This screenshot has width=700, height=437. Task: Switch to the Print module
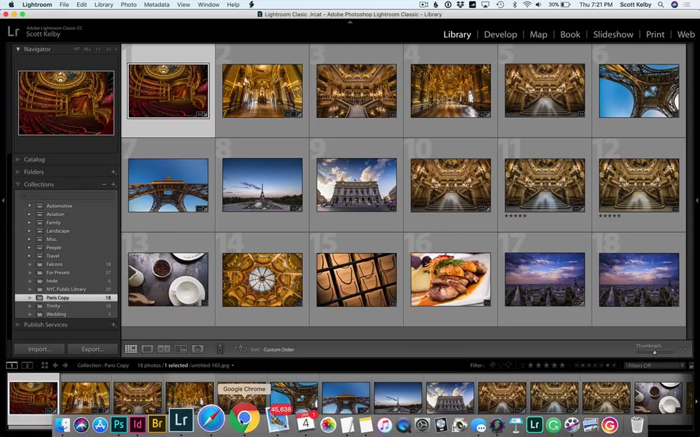(655, 34)
